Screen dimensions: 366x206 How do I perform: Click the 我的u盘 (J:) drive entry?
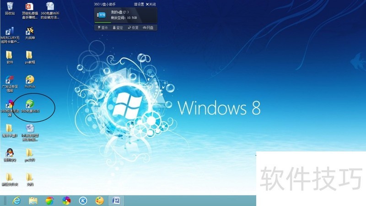click(120, 12)
